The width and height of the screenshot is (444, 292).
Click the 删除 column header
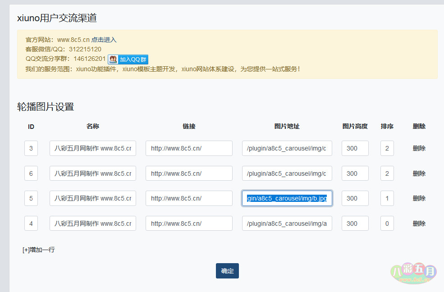[419, 126]
